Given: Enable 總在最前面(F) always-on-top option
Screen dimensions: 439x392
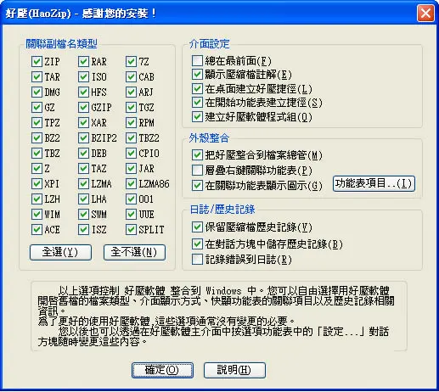Looking at the screenshot, I should click(x=197, y=60).
